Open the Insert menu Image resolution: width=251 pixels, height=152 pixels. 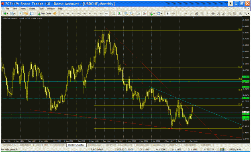coord(23,8)
